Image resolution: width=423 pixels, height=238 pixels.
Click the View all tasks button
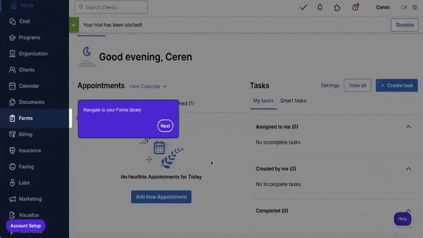(x=357, y=86)
